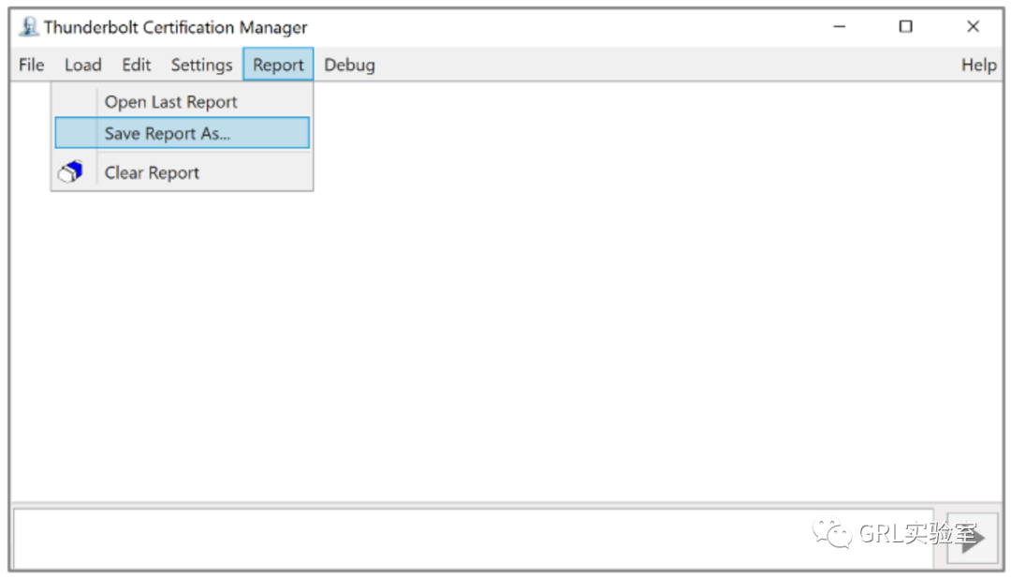Click the Thunderbolt Certification Manager title icon
The height and width of the screenshot is (578, 1011).
pos(28,27)
